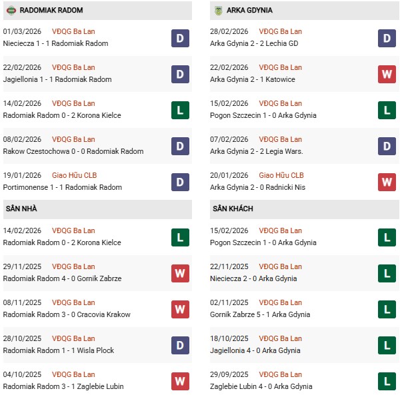400x395 pixels.
Task: Click the draw badge for Radomiak 1-1 Wisla Plock
Action: point(179,345)
